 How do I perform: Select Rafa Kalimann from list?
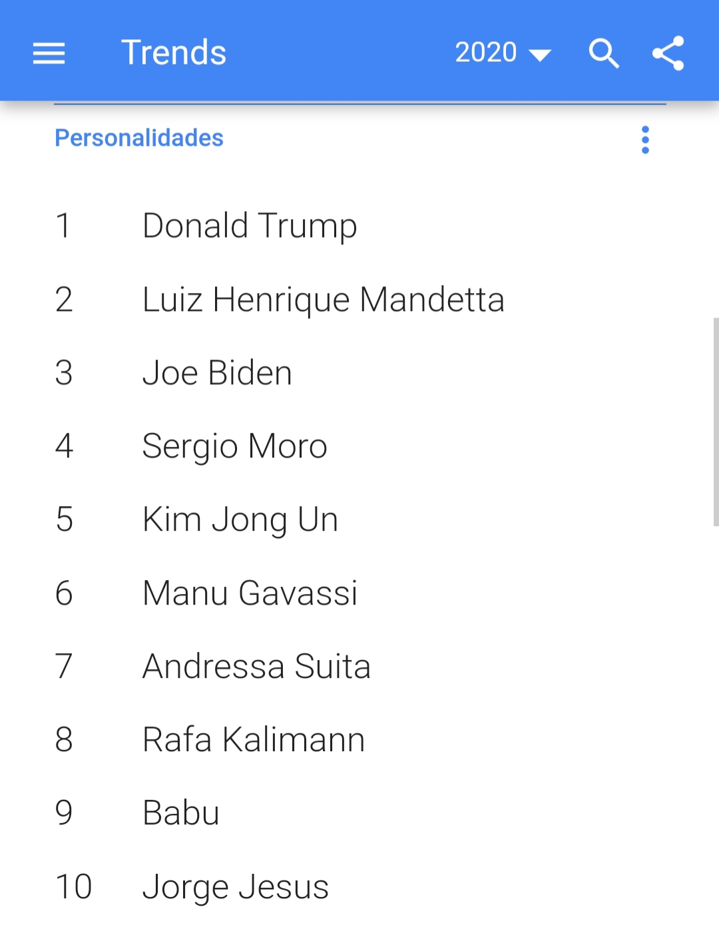254,739
